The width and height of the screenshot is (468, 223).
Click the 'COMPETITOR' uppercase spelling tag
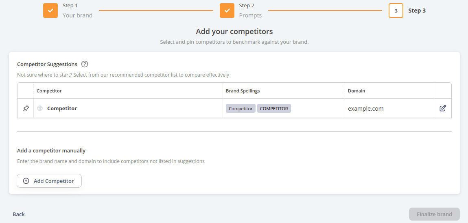[x=274, y=109]
